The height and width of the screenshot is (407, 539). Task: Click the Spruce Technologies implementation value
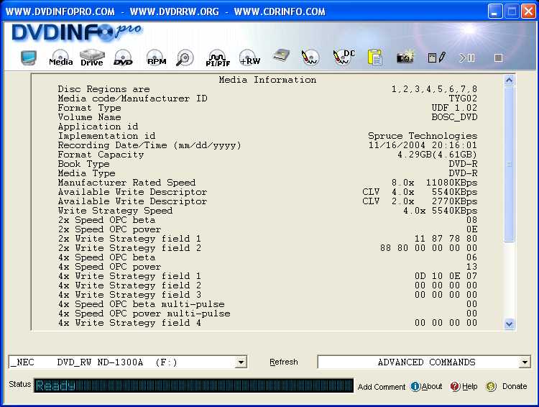423,136
